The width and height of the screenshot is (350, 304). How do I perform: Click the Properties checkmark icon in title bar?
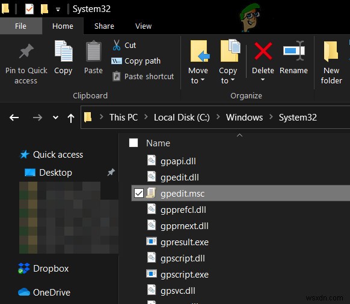[29, 9]
